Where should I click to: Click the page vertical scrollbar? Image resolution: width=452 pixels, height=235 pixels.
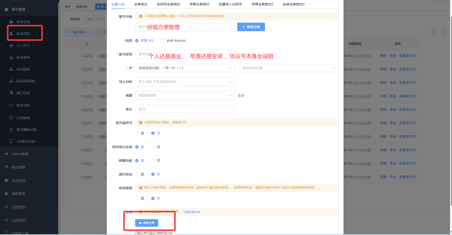tap(451, 111)
